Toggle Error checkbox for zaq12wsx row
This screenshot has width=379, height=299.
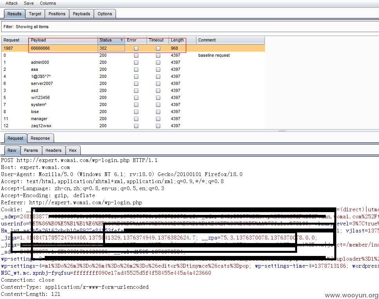136,126
